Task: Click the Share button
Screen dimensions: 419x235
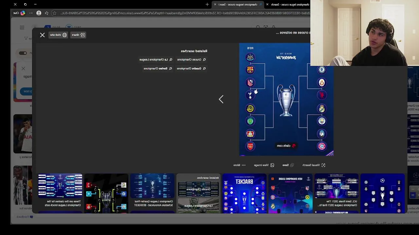Action: pos(78,35)
